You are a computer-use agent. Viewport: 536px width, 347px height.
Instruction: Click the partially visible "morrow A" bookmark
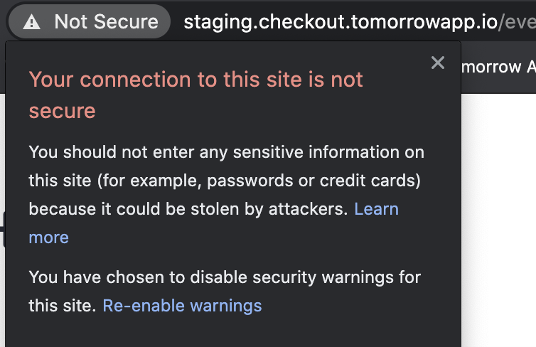pyautogui.click(x=498, y=67)
